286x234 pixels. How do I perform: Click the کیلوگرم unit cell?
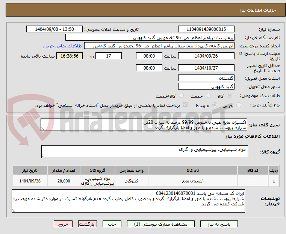click(131, 181)
